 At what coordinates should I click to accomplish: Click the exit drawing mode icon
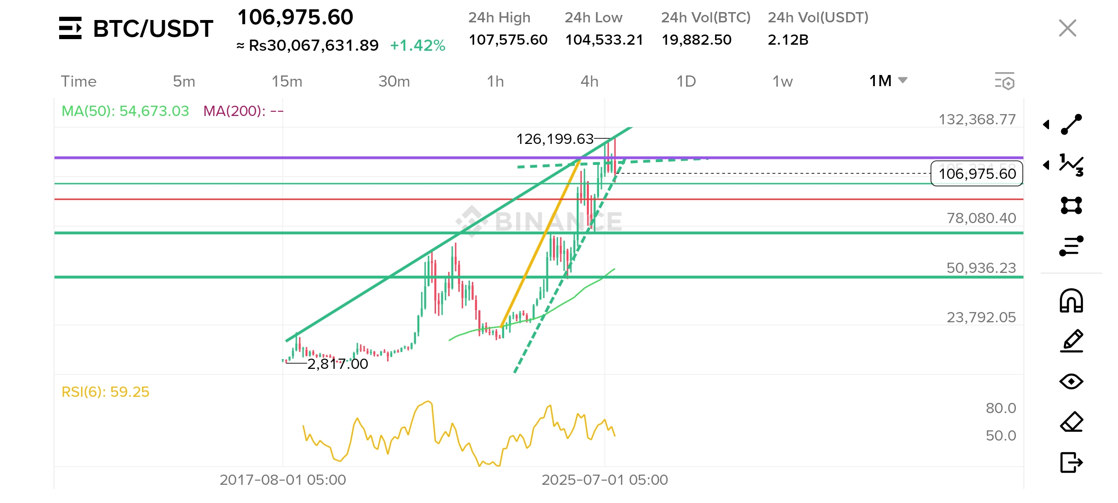click(x=1071, y=462)
